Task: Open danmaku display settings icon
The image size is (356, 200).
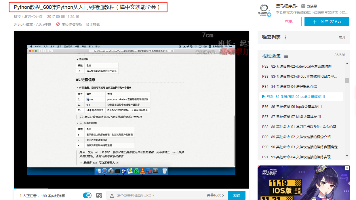Action: pyautogui.click(x=99, y=195)
